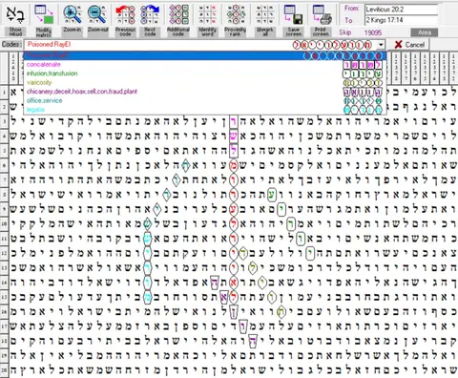
Task: Go to Previous code icon
Action: [125, 14]
